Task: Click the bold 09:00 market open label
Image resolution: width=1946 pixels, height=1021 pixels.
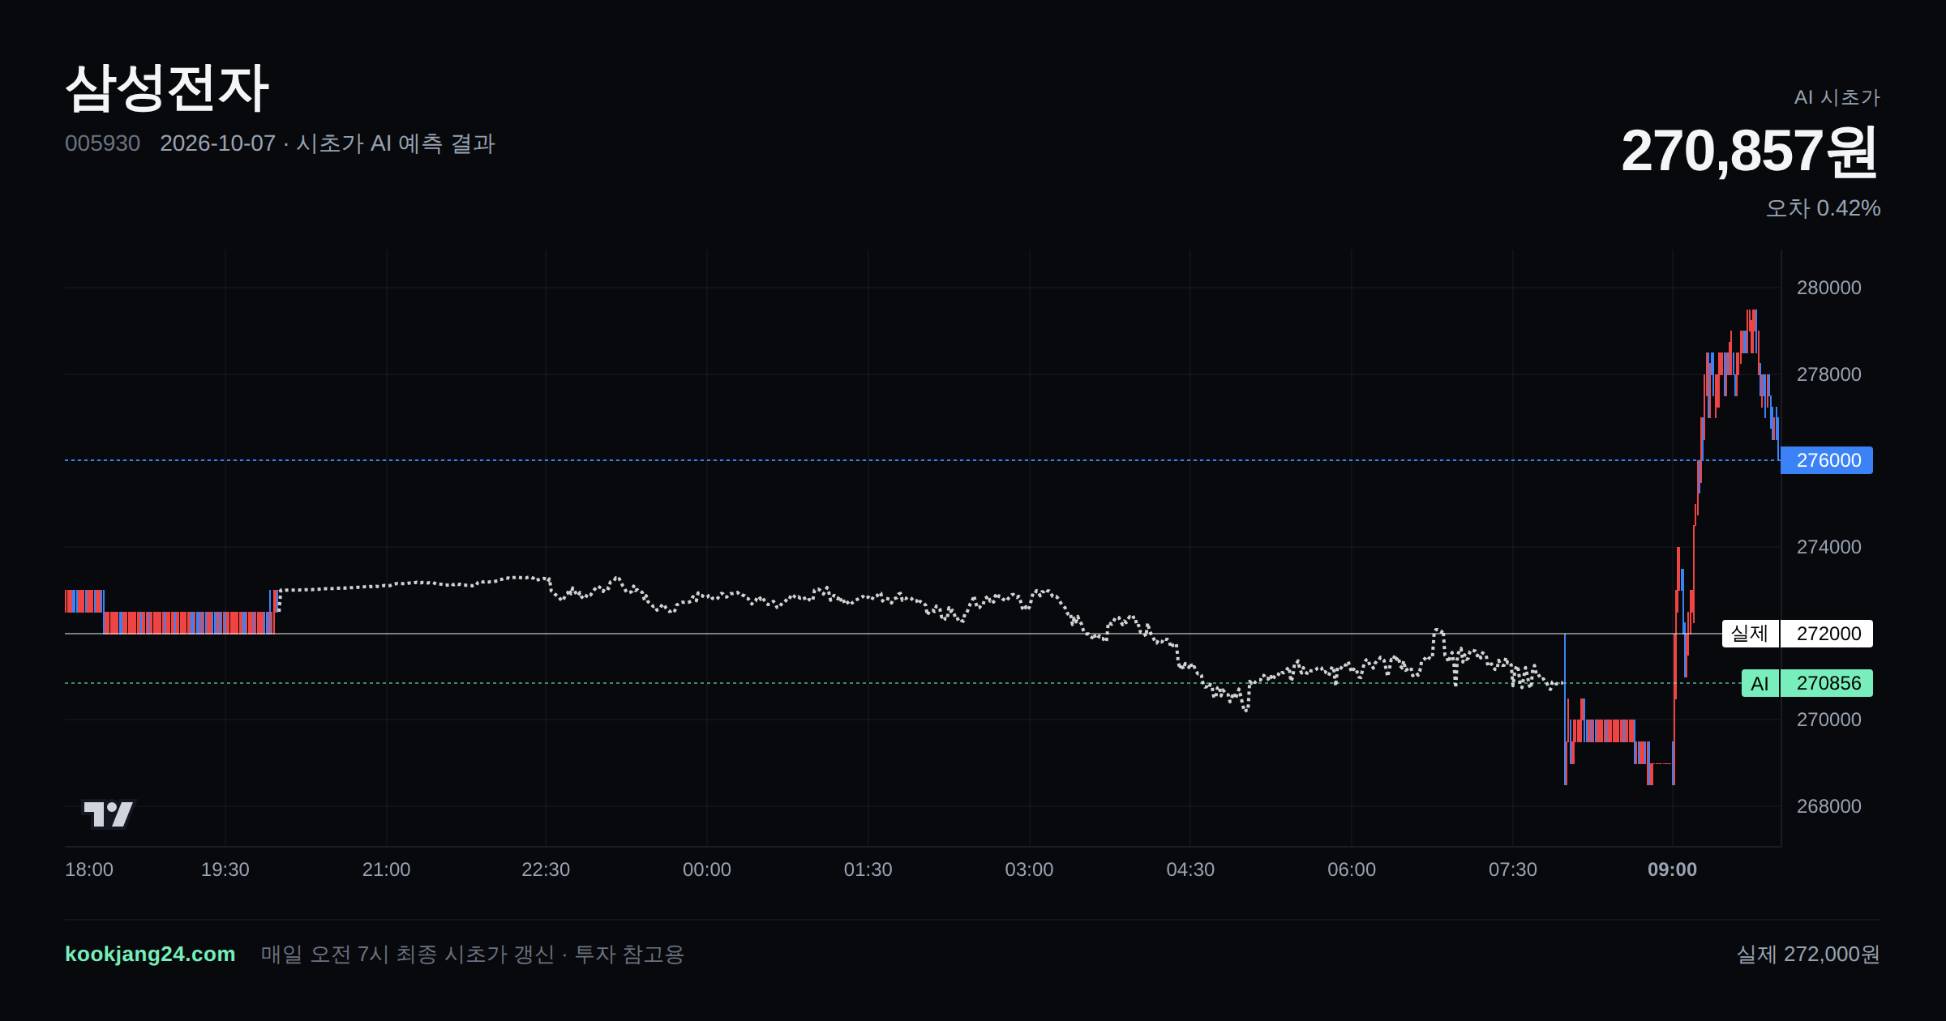Action: tap(1672, 869)
